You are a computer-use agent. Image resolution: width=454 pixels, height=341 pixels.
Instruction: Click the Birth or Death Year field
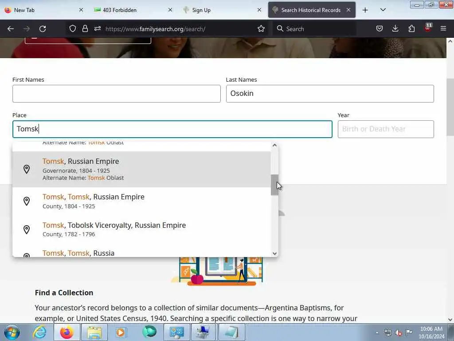click(x=386, y=129)
